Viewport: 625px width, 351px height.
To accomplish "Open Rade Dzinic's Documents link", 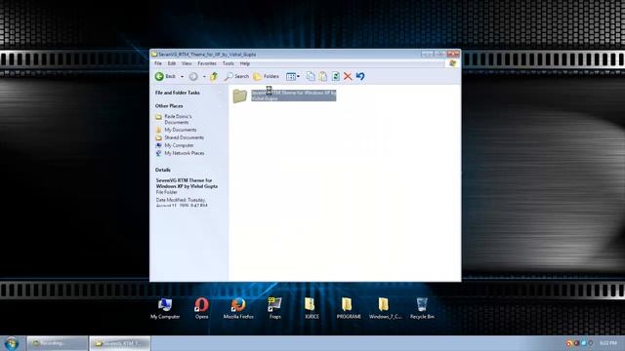I will [178, 119].
